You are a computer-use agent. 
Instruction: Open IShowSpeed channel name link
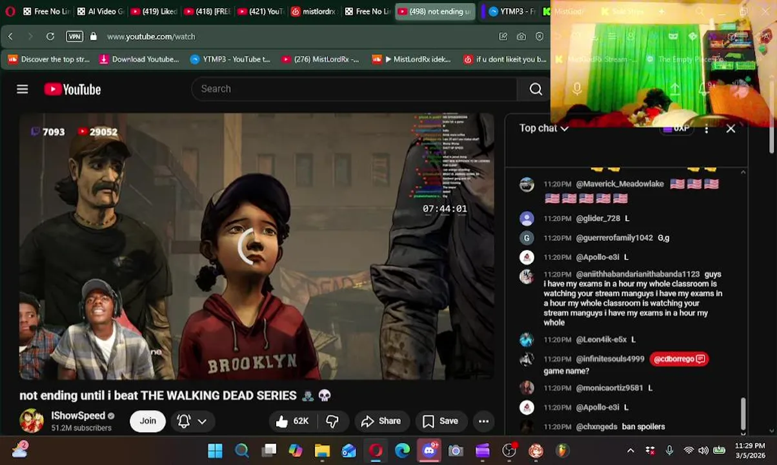coord(78,415)
